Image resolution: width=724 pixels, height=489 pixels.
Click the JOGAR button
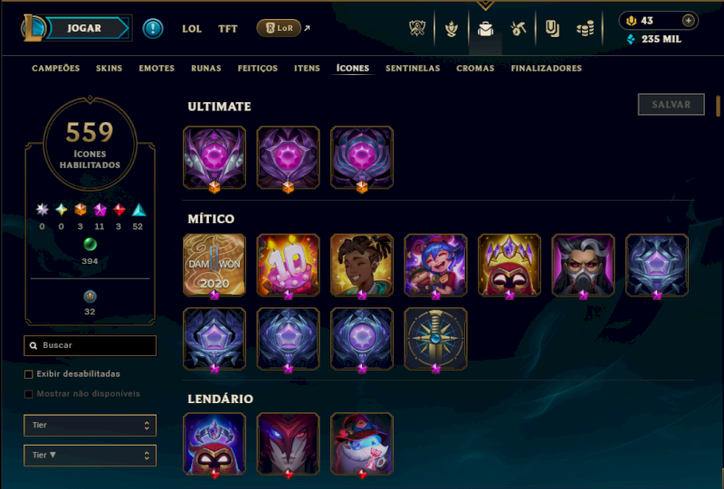pos(84,28)
